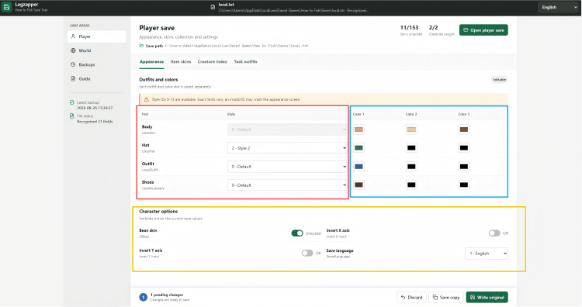Image resolution: width=582 pixels, height=307 pixels.
Task: Click the pending changes count badge
Action: pos(144,297)
